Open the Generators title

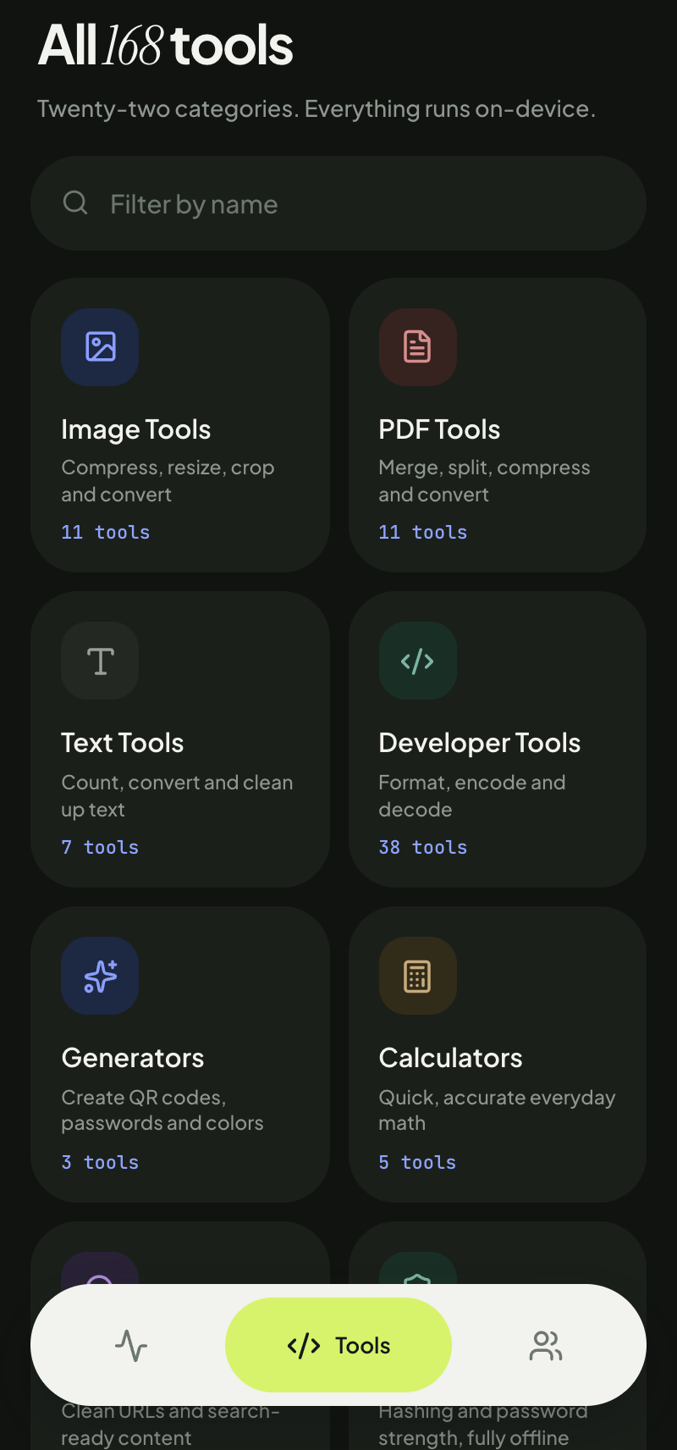(x=133, y=1058)
